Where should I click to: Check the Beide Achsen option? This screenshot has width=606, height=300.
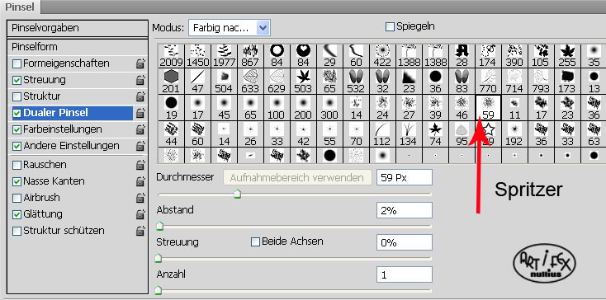(x=255, y=242)
